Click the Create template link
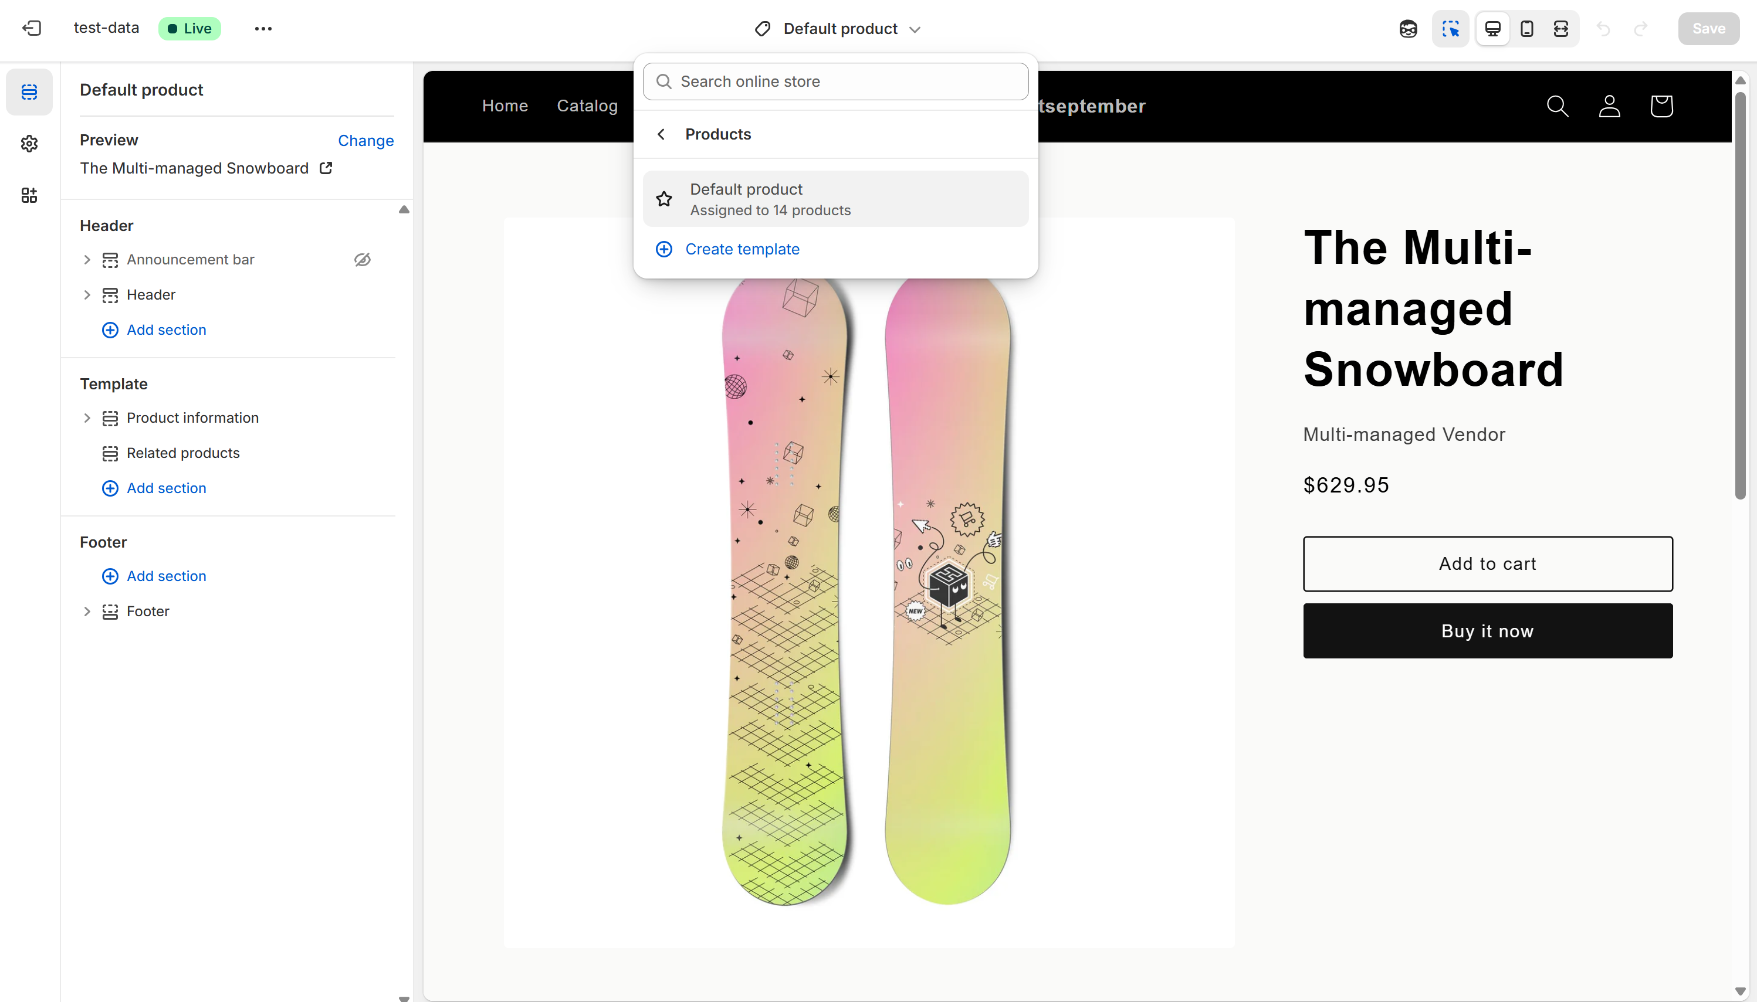This screenshot has width=1757, height=1002. (x=742, y=249)
